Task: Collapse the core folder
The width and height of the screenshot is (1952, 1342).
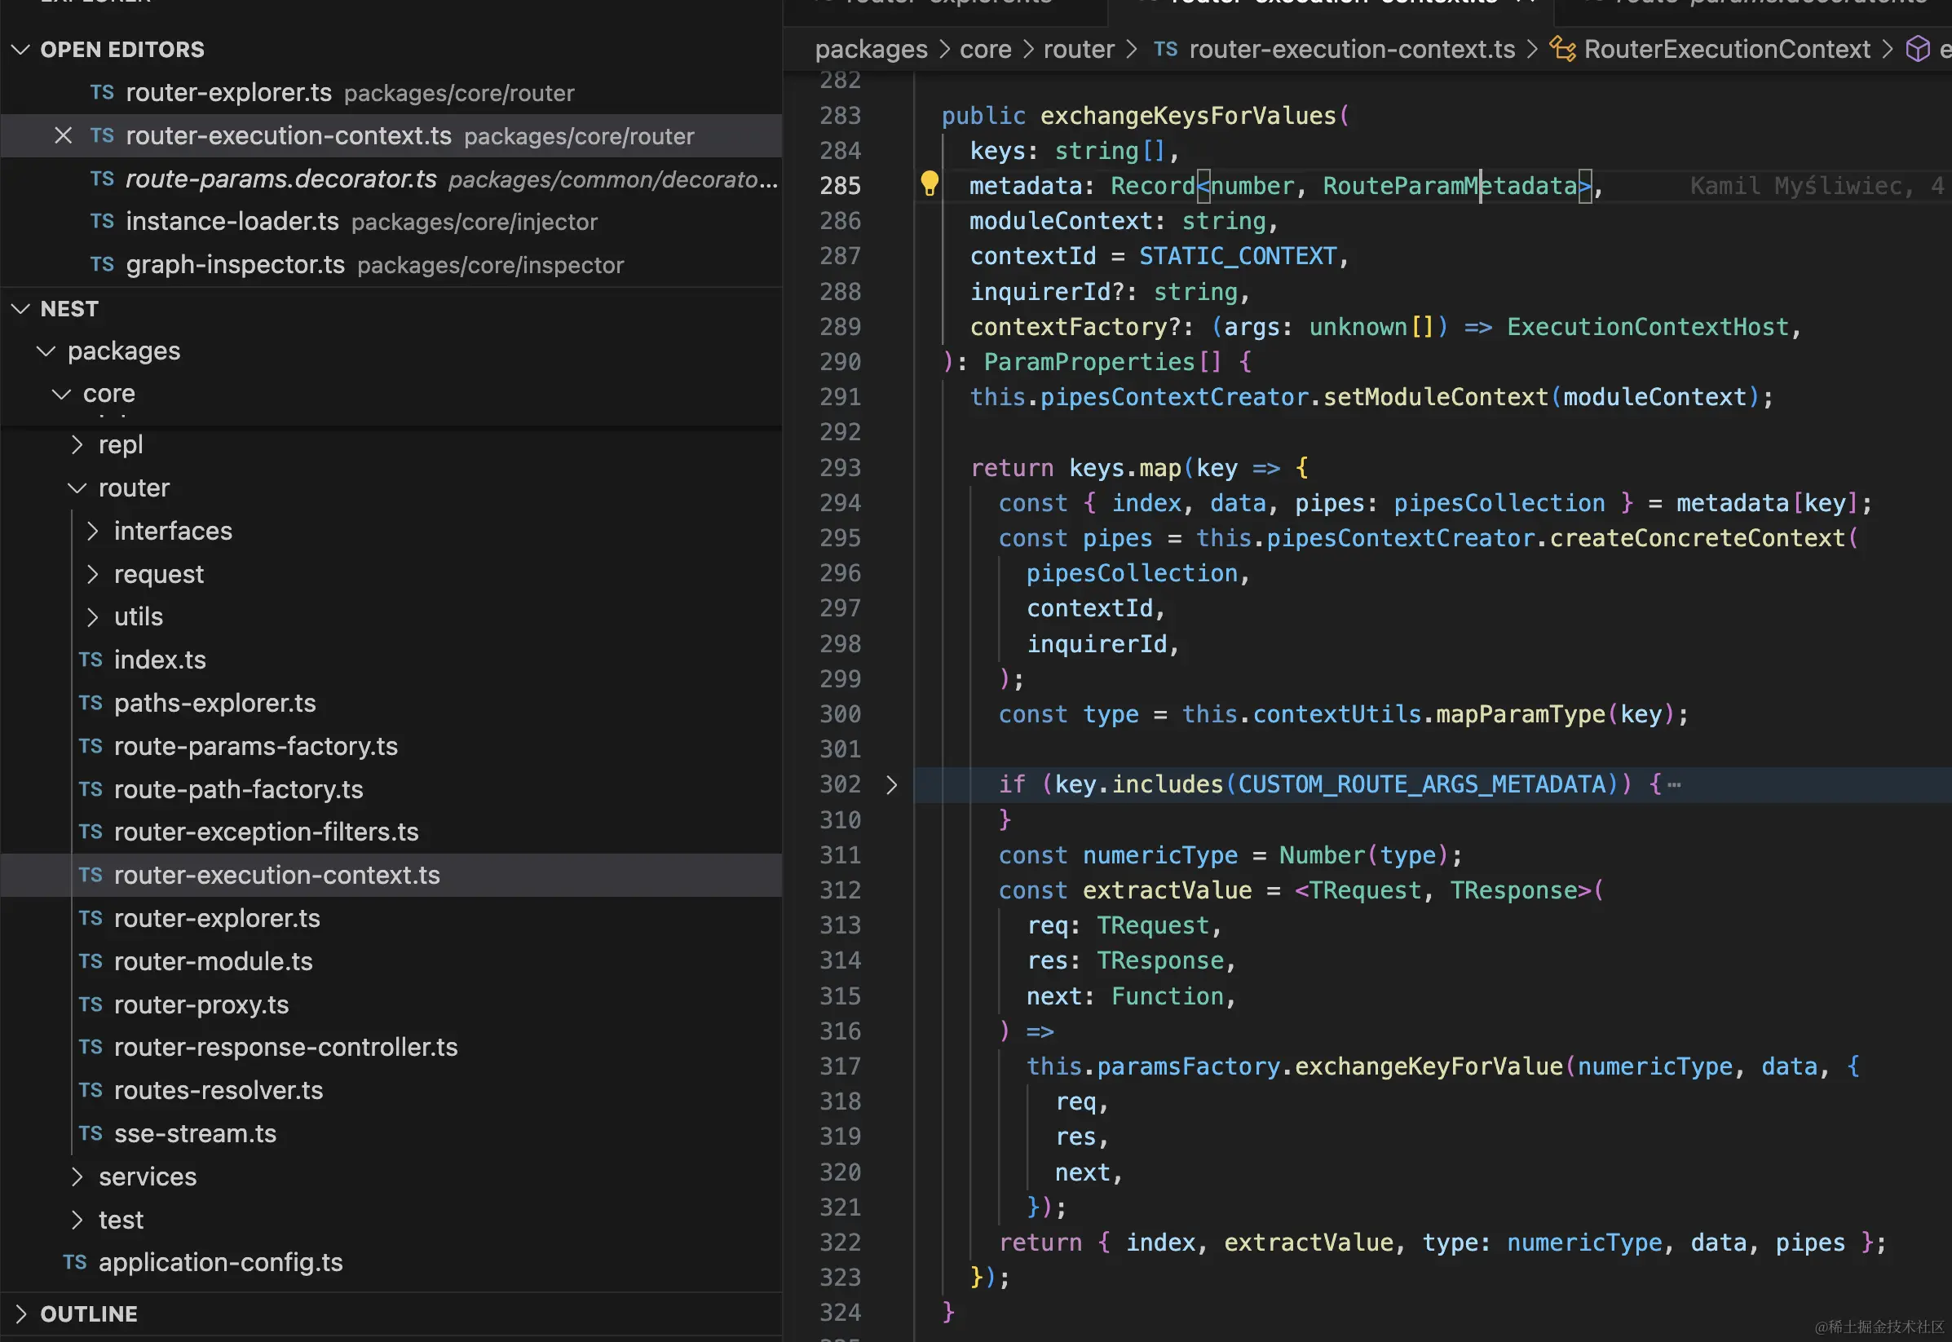Action: click(61, 394)
